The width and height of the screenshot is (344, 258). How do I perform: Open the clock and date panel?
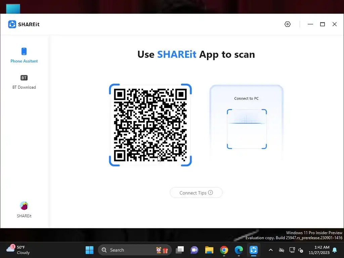[x=319, y=250]
